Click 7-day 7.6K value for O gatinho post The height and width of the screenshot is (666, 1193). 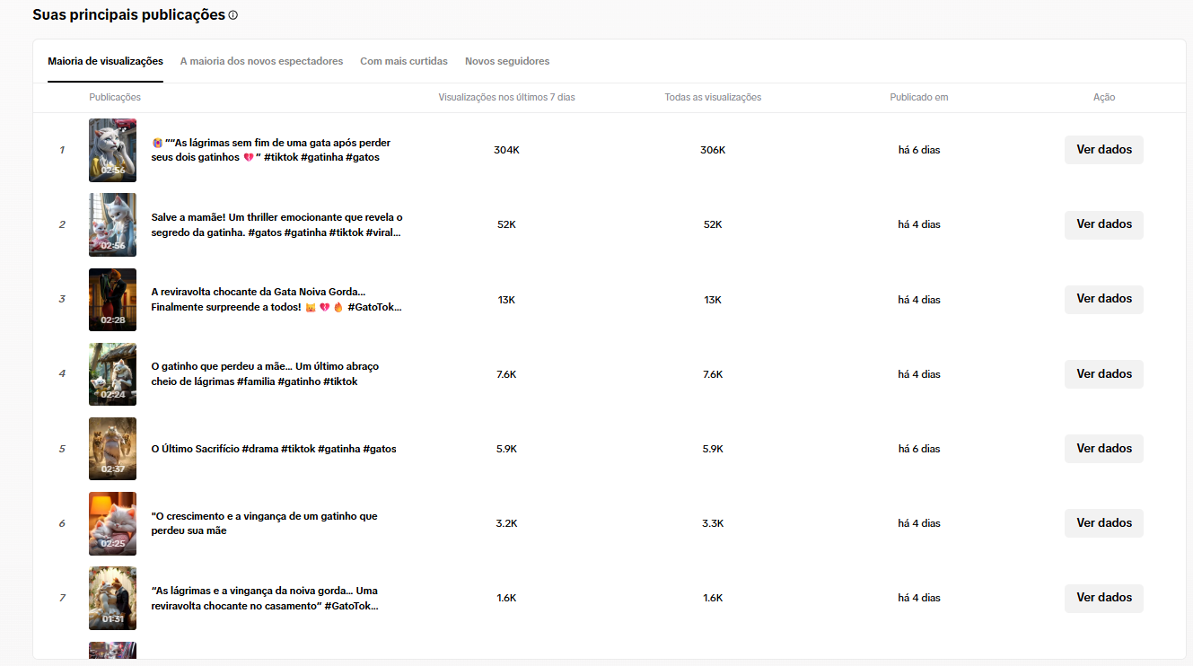click(506, 373)
